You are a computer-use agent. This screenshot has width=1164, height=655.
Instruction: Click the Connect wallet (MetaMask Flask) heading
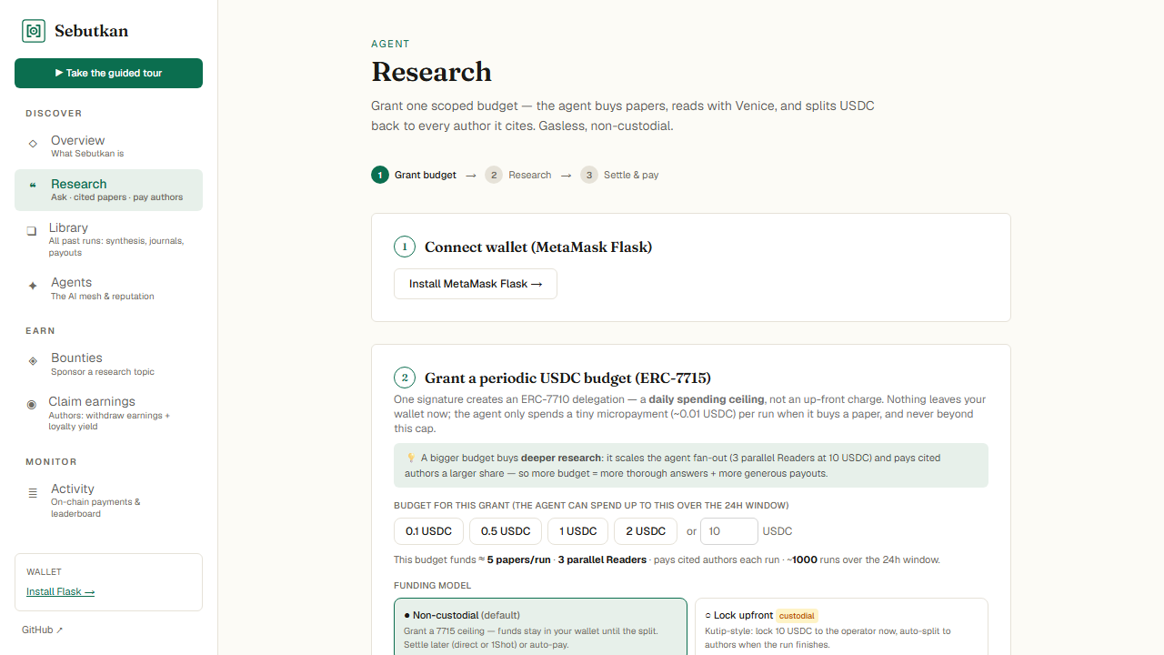coord(538,247)
